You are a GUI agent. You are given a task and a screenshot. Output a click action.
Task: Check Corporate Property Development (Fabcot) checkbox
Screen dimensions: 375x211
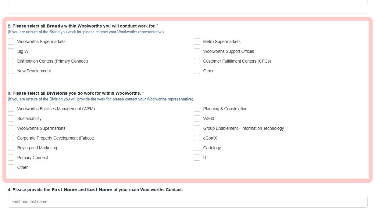(11, 138)
